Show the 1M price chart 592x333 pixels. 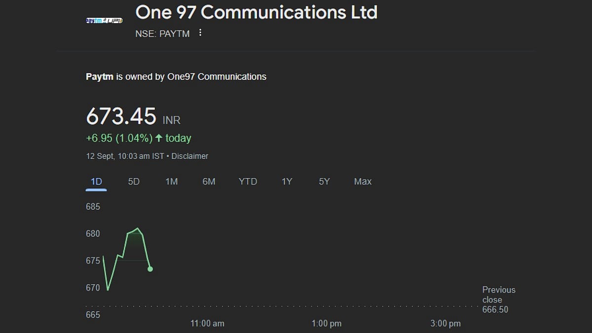point(171,182)
